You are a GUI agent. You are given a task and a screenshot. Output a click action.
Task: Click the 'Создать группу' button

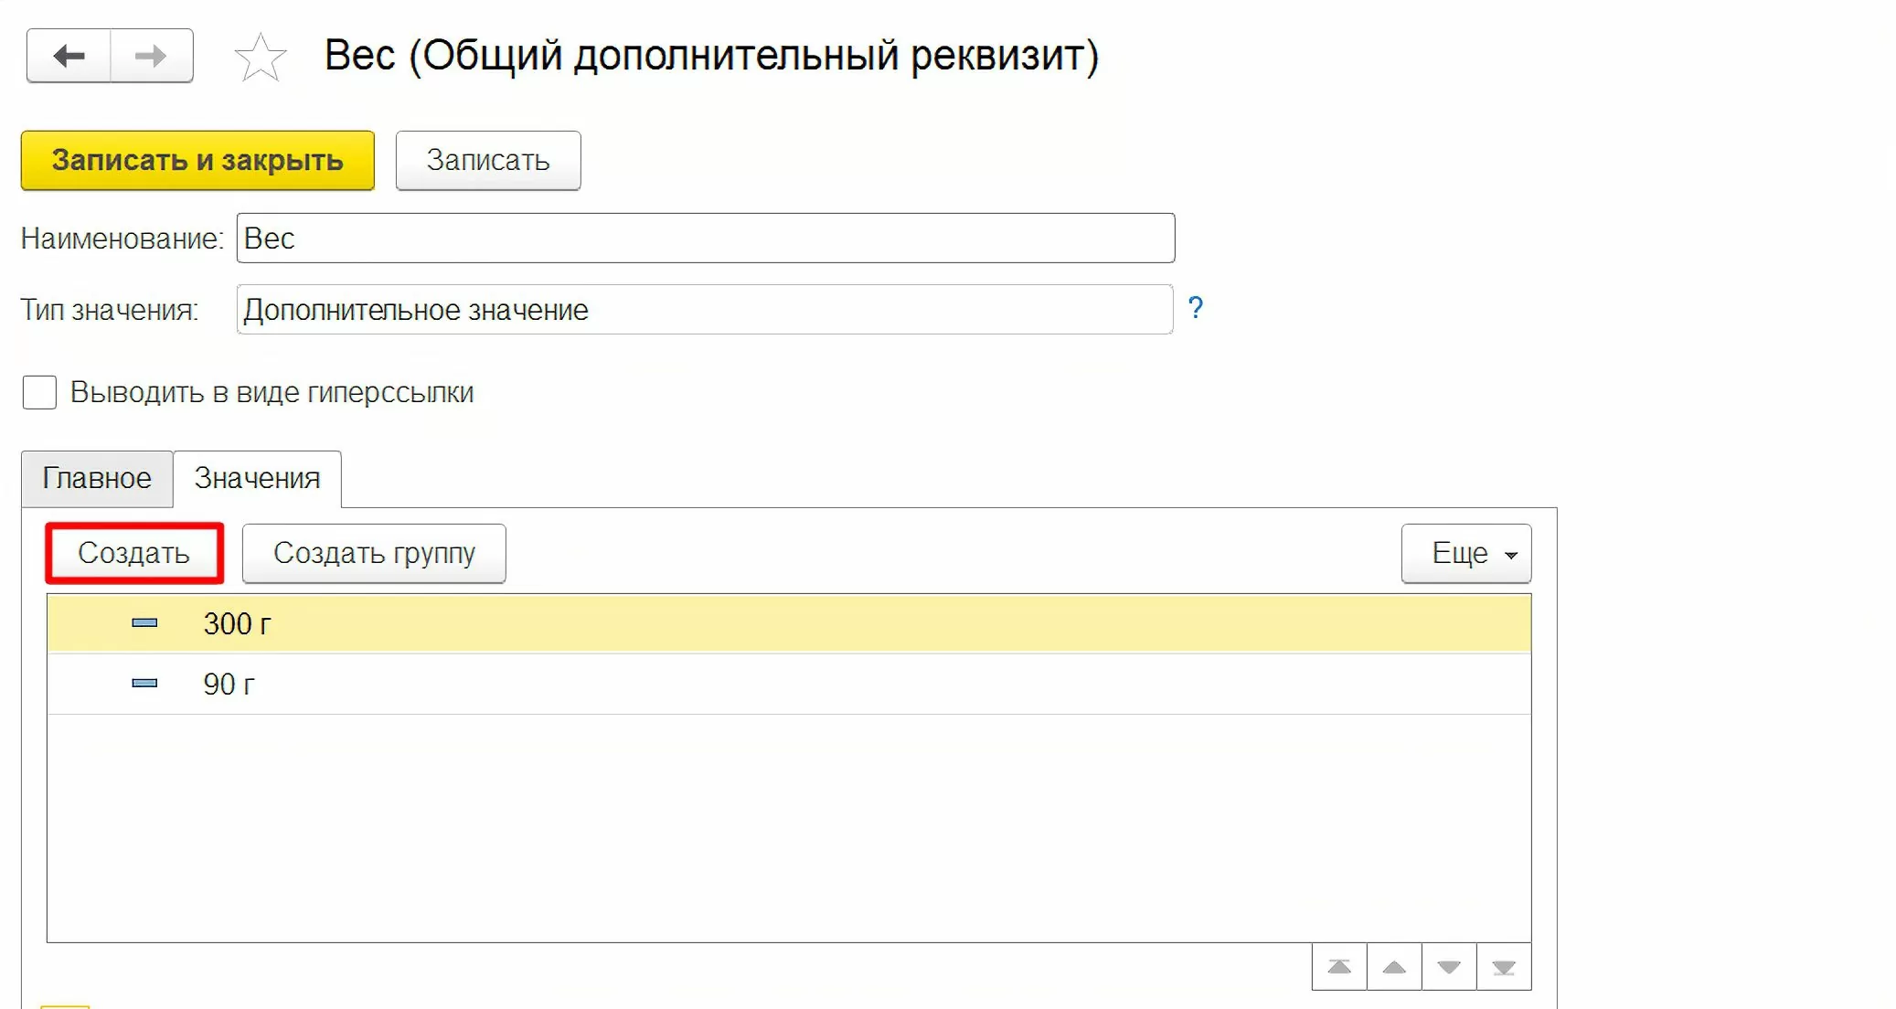pos(374,553)
